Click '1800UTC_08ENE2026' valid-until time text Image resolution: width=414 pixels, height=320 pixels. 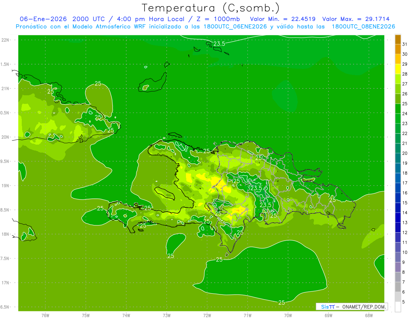pyautogui.click(x=364, y=27)
